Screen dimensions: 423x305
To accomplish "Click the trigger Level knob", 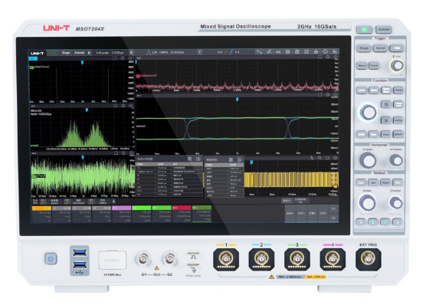I will (x=397, y=65).
